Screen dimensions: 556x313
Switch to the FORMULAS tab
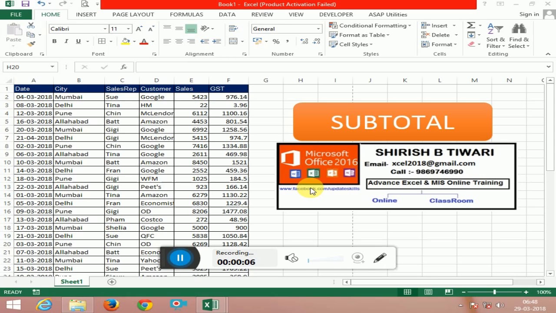(x=186, y=14)
